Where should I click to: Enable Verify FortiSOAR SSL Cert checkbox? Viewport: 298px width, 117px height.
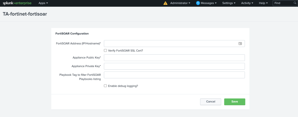[105, 51]
